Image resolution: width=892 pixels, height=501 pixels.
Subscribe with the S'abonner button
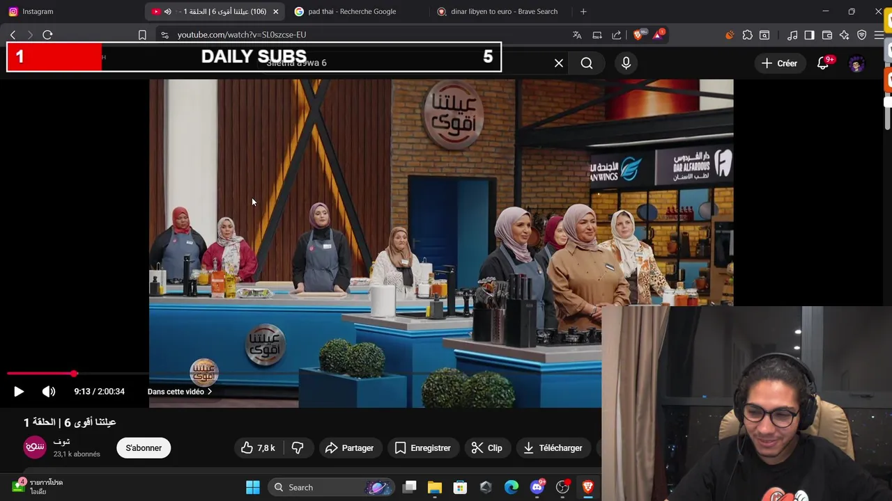tap(144, 448)
